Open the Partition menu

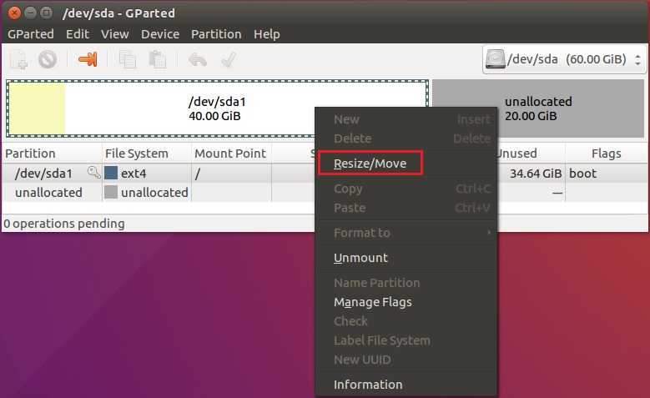click(x=216, y=34)
